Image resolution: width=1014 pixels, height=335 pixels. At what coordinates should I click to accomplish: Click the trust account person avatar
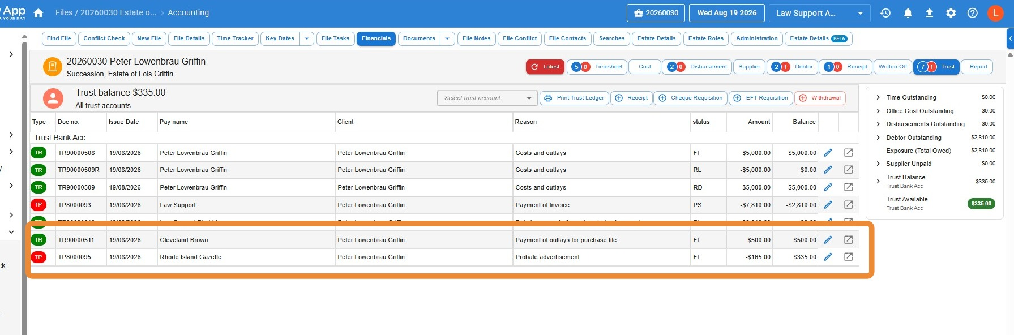click(53, 98)
